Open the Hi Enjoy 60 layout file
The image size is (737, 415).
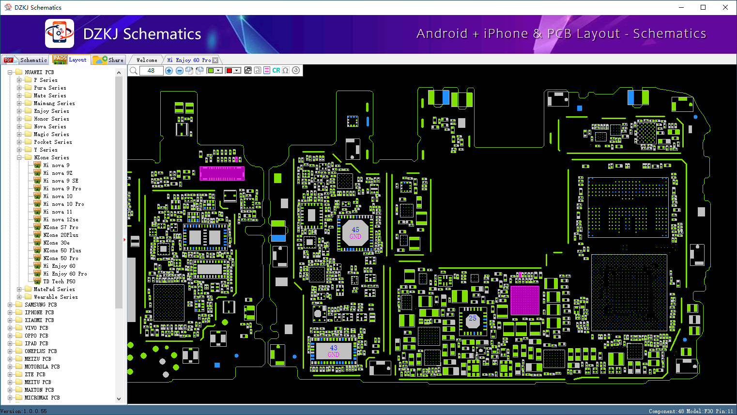59,266
